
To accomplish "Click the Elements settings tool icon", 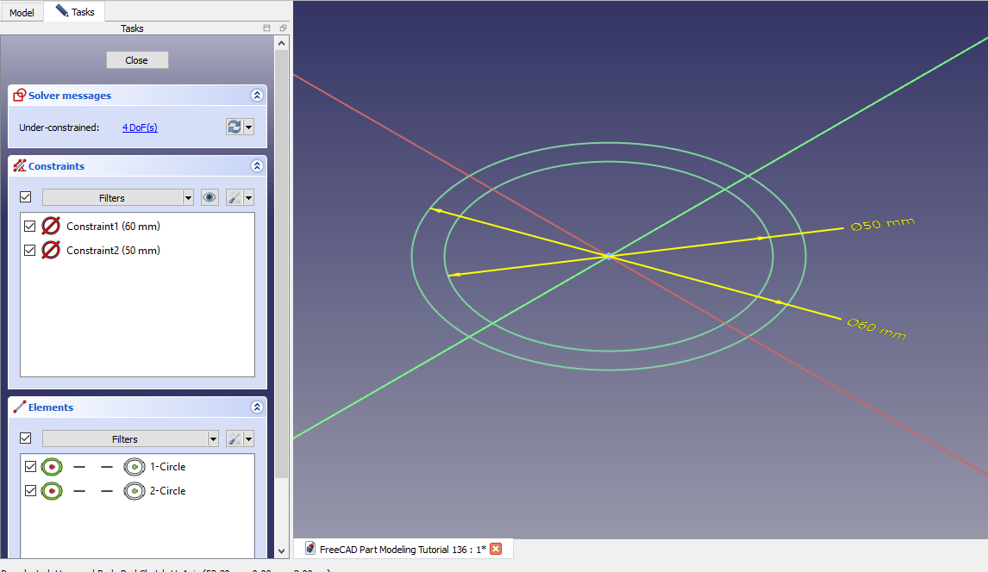I will (x=234, y=439).
